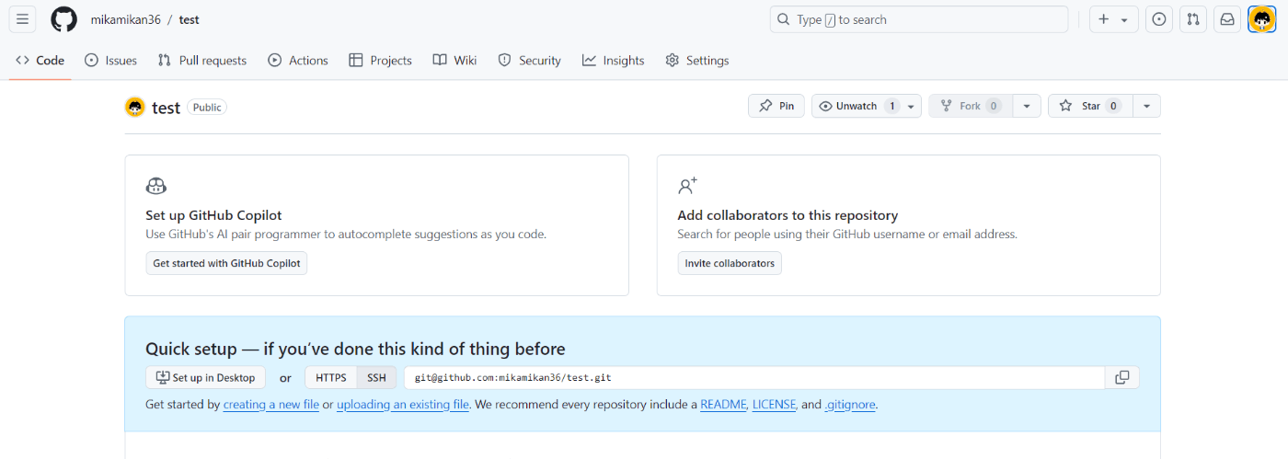Open the .gitignore link
1288x459 pixels.
[850, 405]
